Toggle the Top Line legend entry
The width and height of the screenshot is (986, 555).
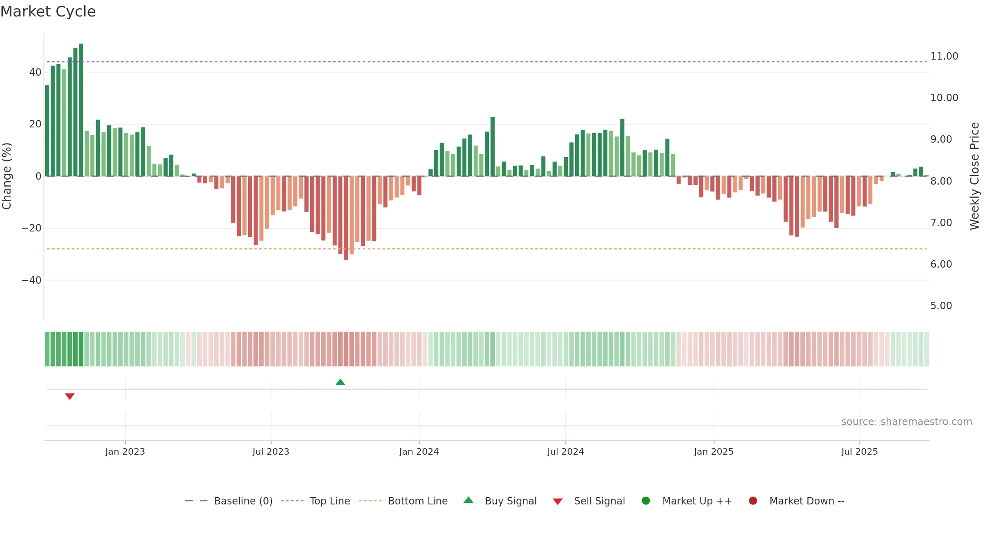(x=316, y=501)
